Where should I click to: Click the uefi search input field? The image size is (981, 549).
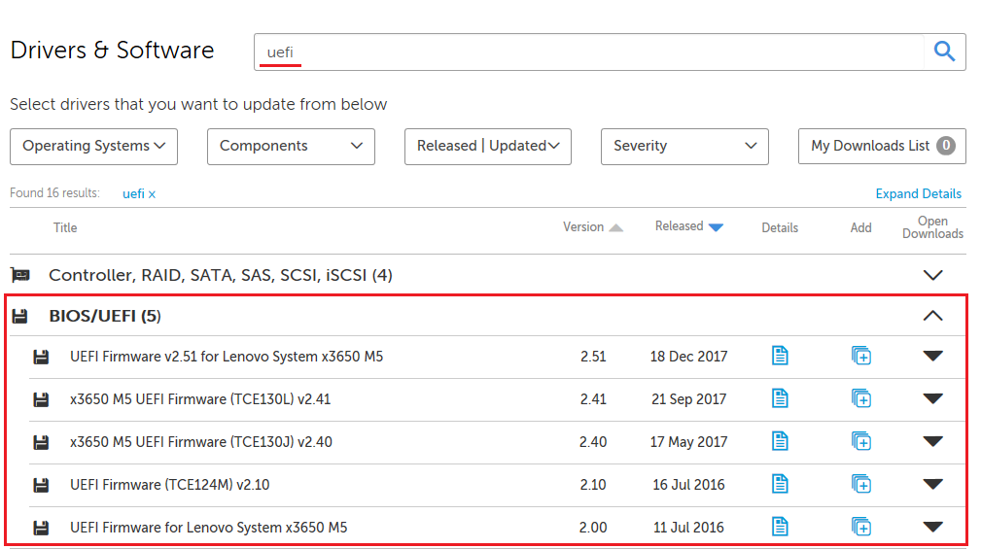[583, 51]
